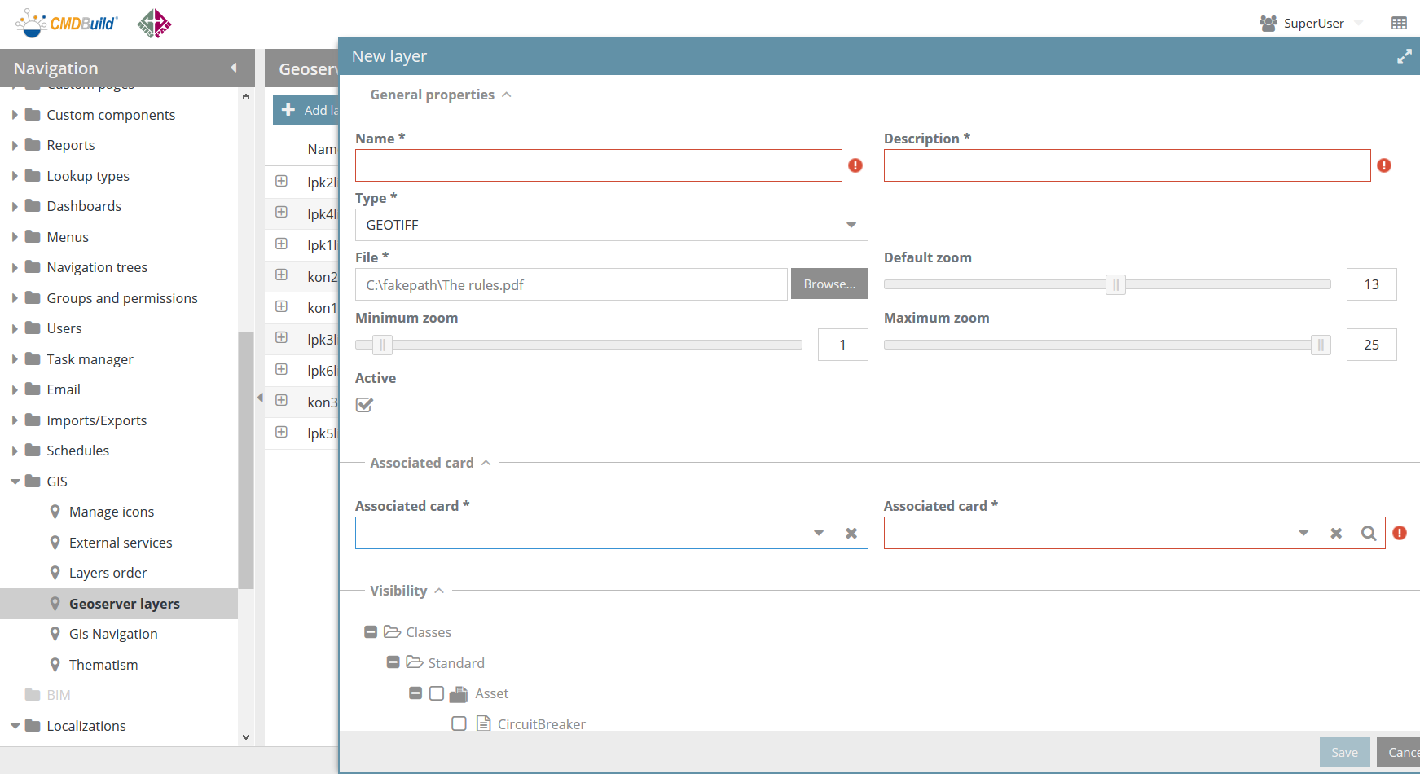The image size is (1420, 774).
Task: Click the CMDBuild logo
Action: tap(67, 23)
